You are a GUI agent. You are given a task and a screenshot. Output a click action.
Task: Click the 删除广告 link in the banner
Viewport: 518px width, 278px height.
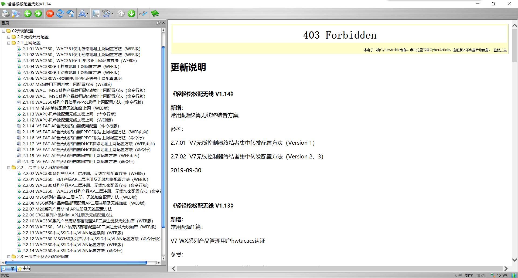(500, 50)
